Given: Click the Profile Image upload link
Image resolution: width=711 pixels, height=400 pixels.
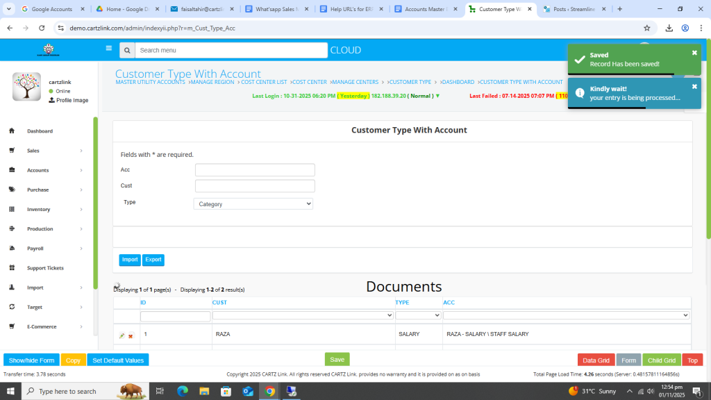Looking at the screenshot, I should point(68,100).
